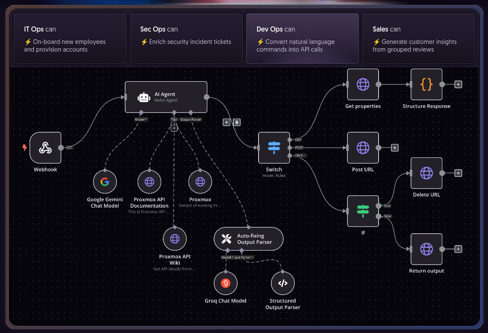Image resolution: width=488 pixels, height=333 pixels.
Task: Select the Auto-fixing Output Parser node
Action: [248, 239]
